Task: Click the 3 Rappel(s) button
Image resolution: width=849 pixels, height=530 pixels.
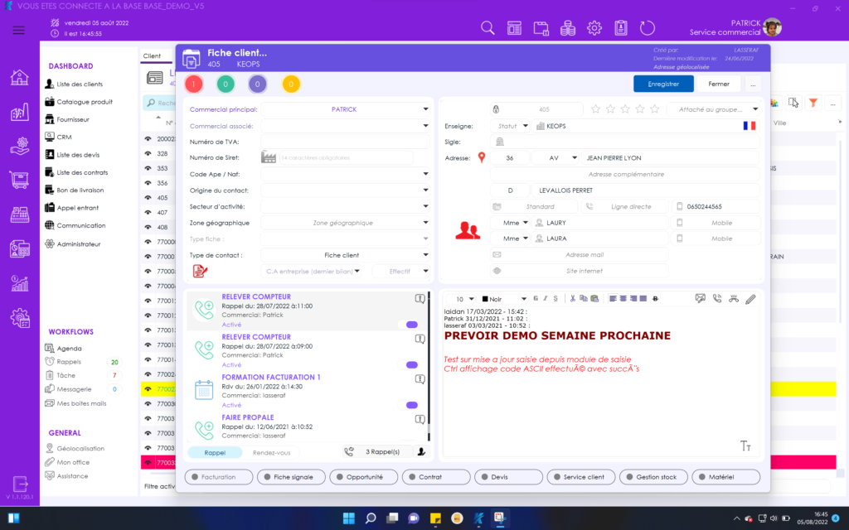Action: tap(377, 451)
